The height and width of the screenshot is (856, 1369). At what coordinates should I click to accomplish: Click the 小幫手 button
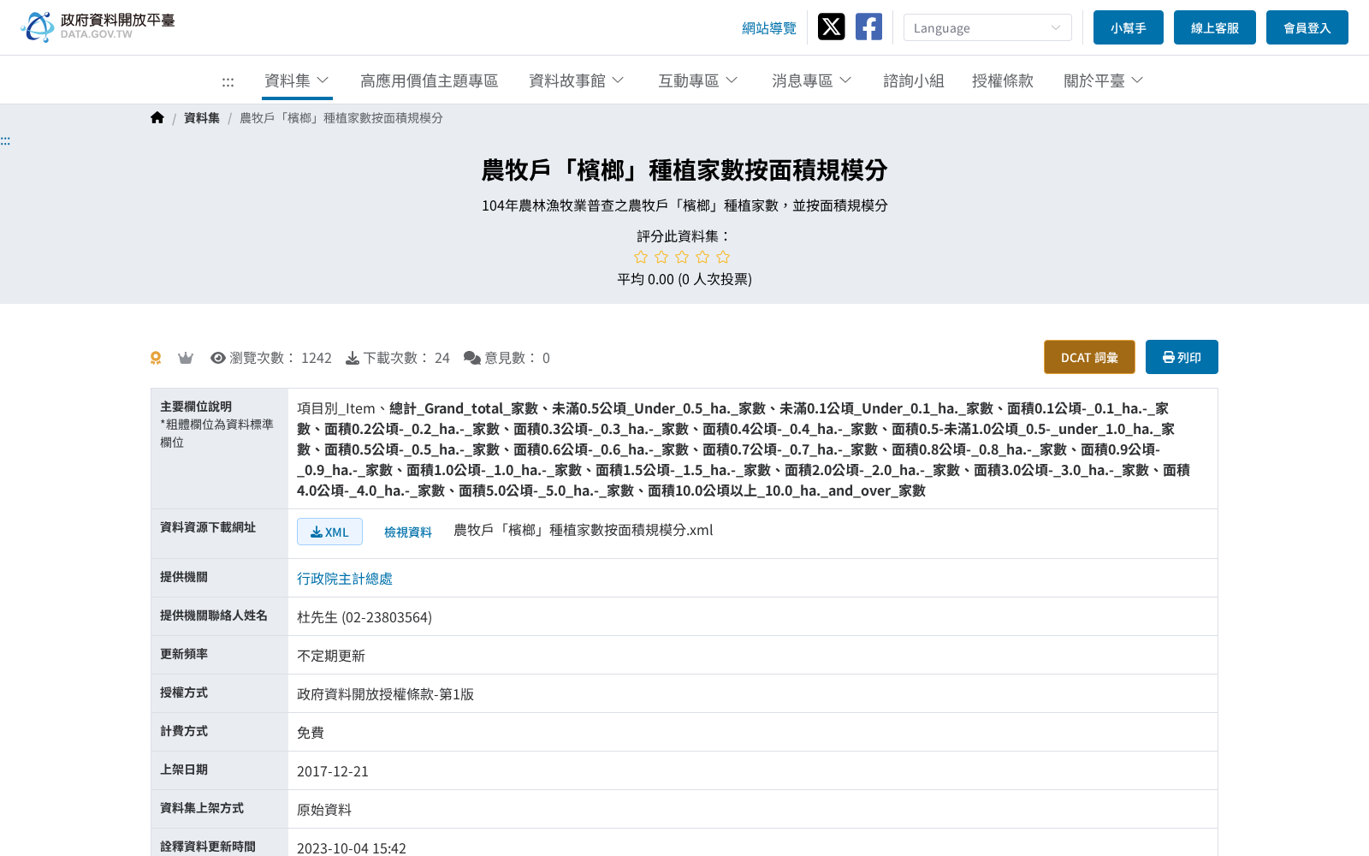point(1129,27)
